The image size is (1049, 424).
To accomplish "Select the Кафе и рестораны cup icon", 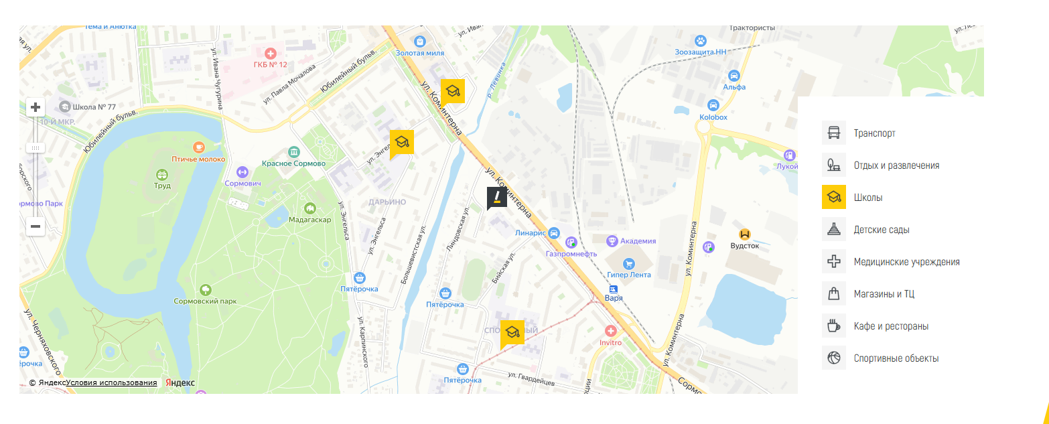I will [834, 326].
